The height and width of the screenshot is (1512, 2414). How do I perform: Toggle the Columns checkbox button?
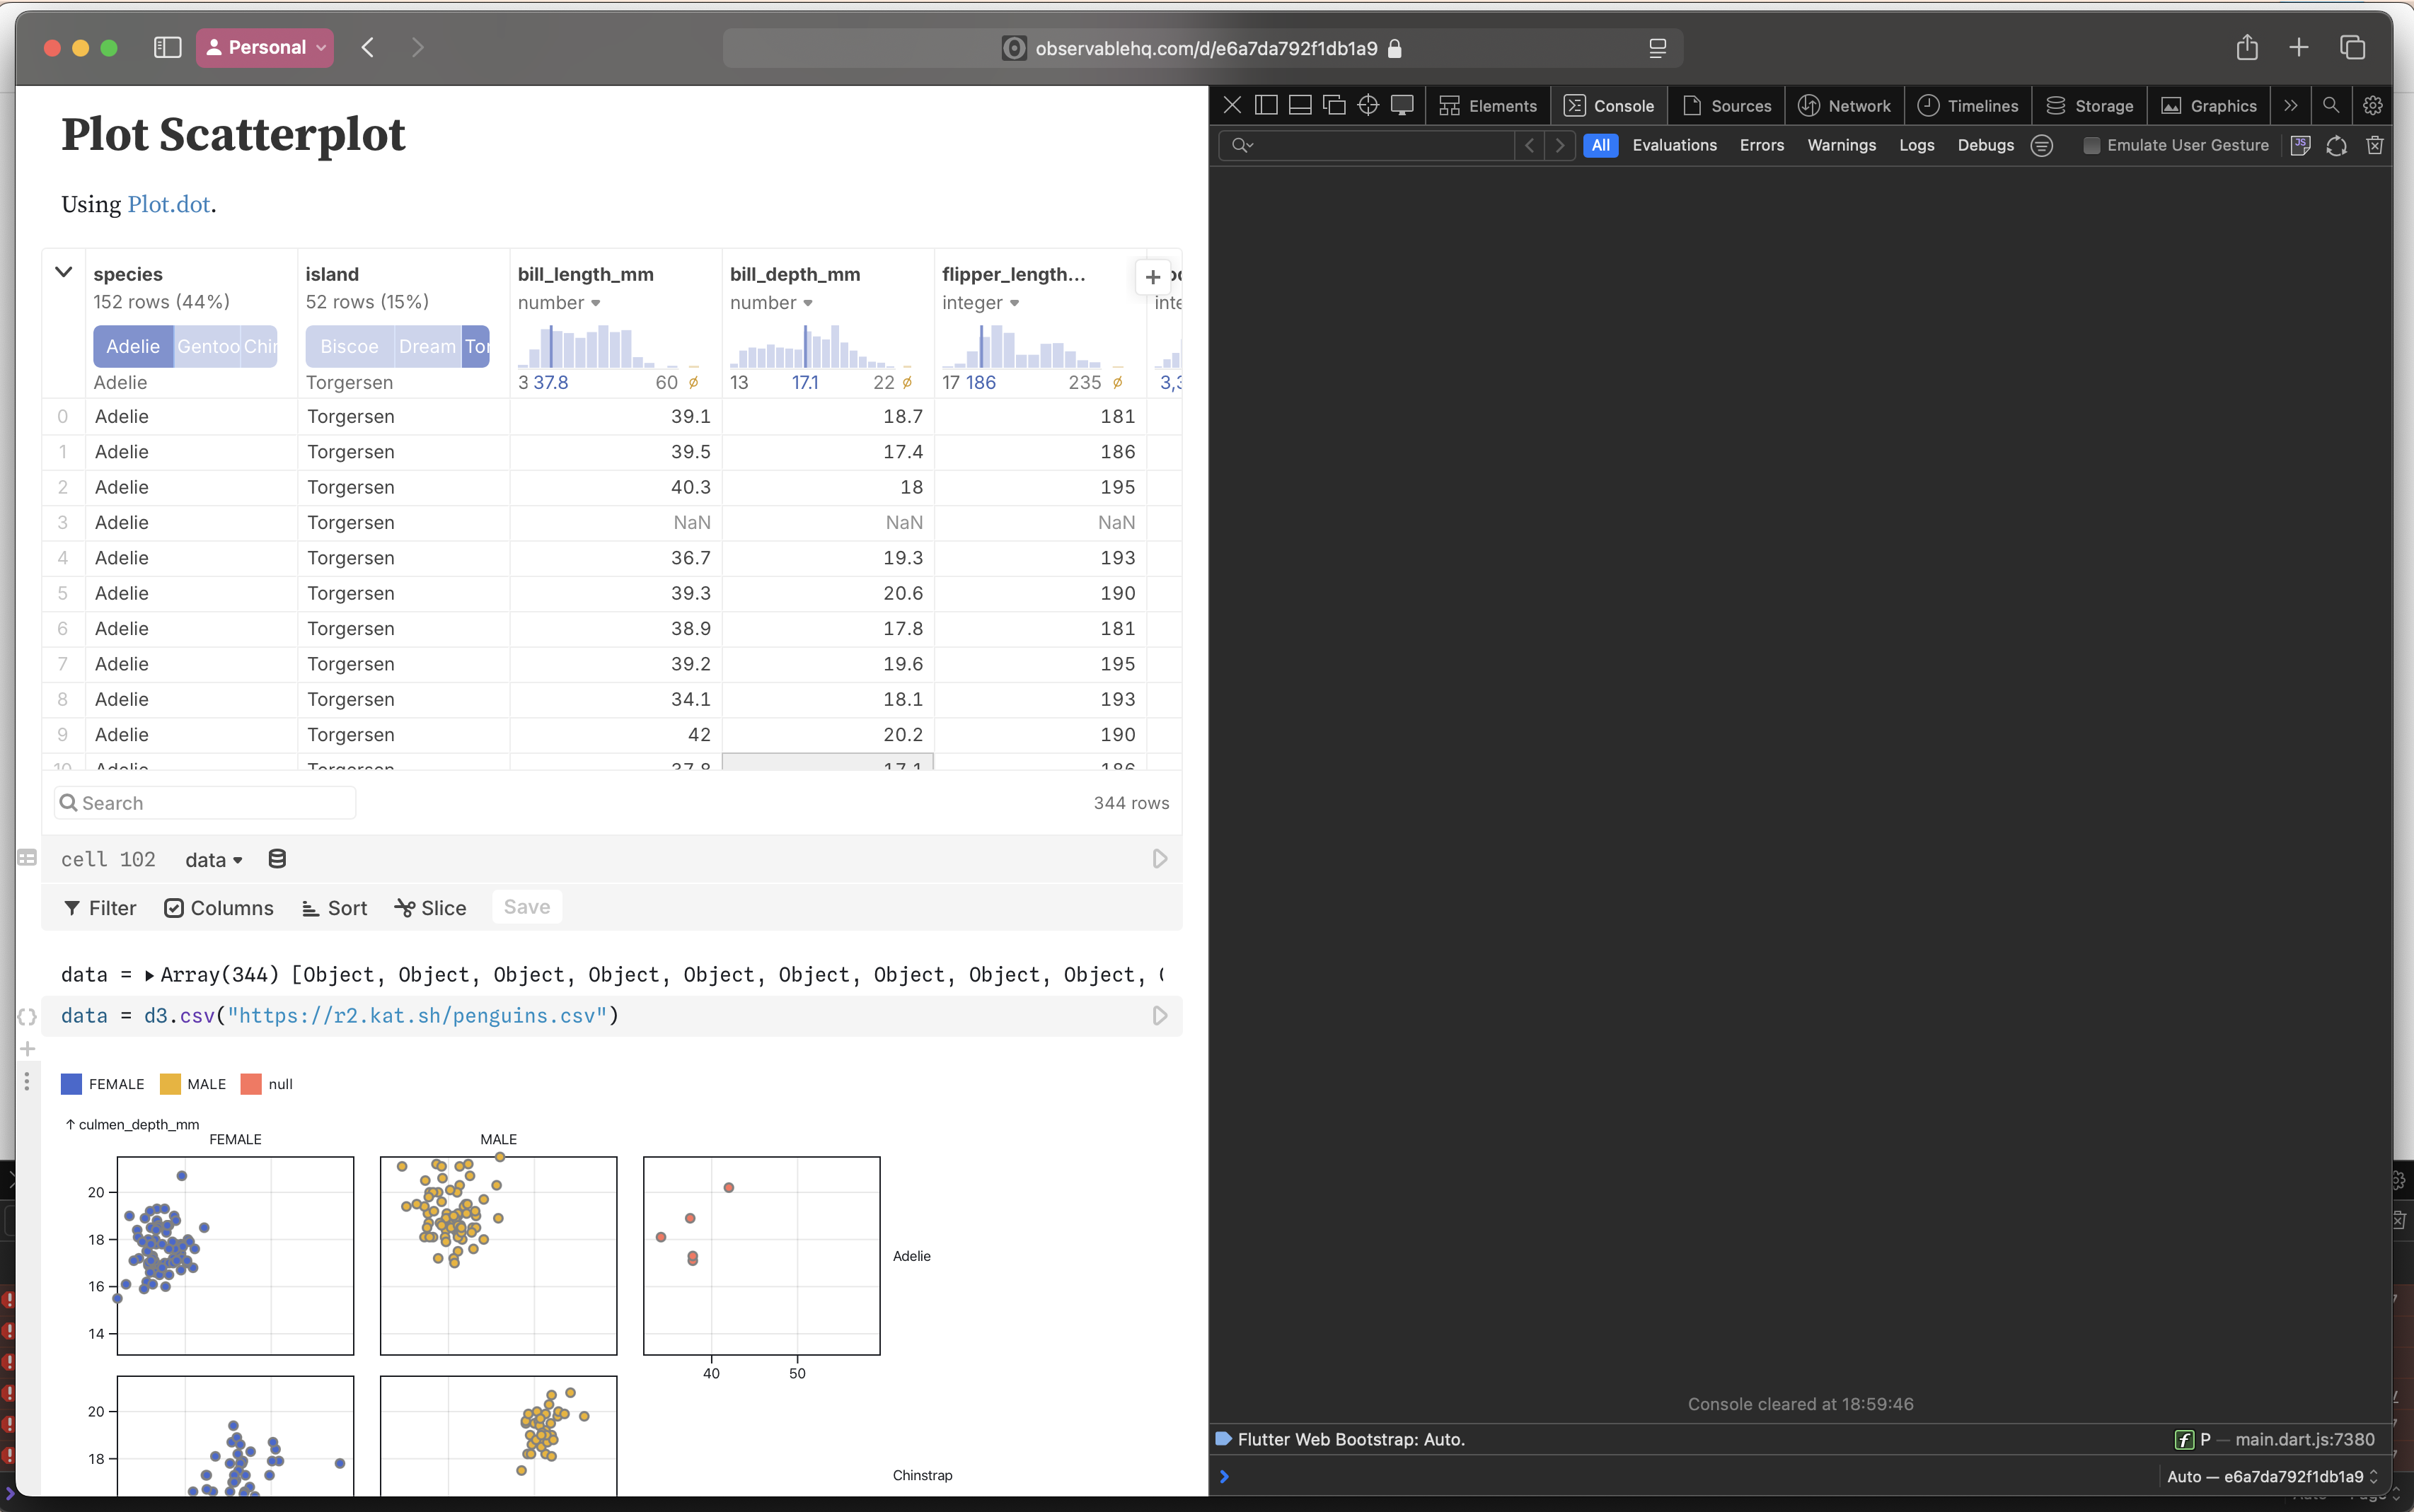point(218,908)
